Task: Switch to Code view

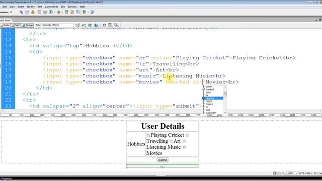Action: click(x=5, y=25)
